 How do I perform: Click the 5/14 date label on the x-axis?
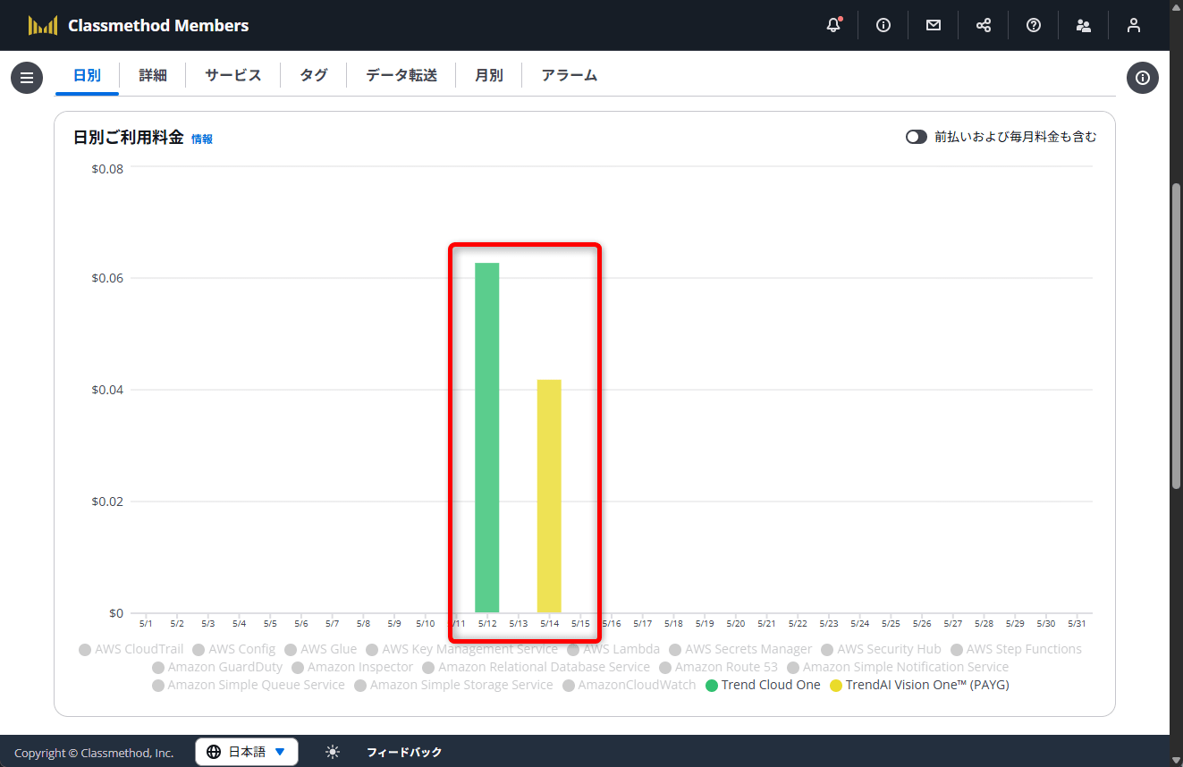tap(549, 624)
